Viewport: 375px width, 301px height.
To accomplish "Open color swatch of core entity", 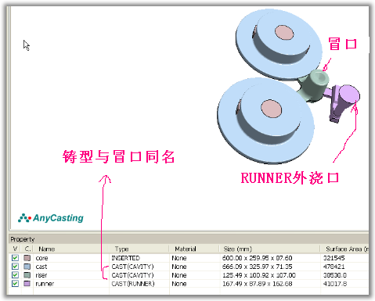I will [27, 258].
